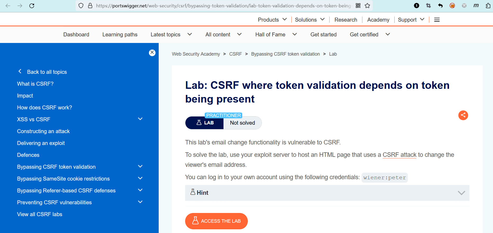The height and width of the screenshot is (233, 493).
Task: Click the crop screenshot extension icon
Action: tap(428, 6)
